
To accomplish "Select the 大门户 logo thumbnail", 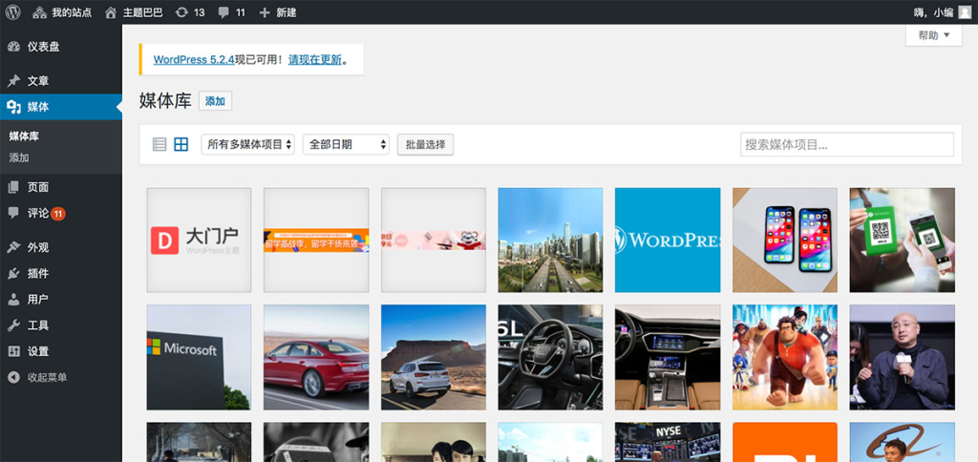I will pyautogui.click(x=199, y=240).
